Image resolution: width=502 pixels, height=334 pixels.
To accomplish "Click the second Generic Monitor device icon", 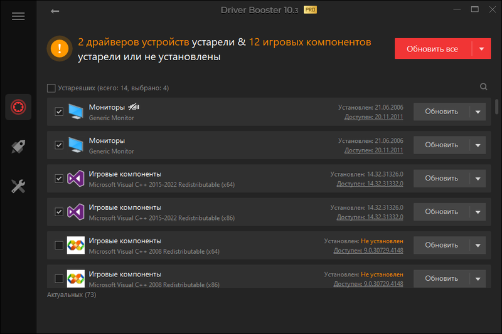I will point(76,145).
